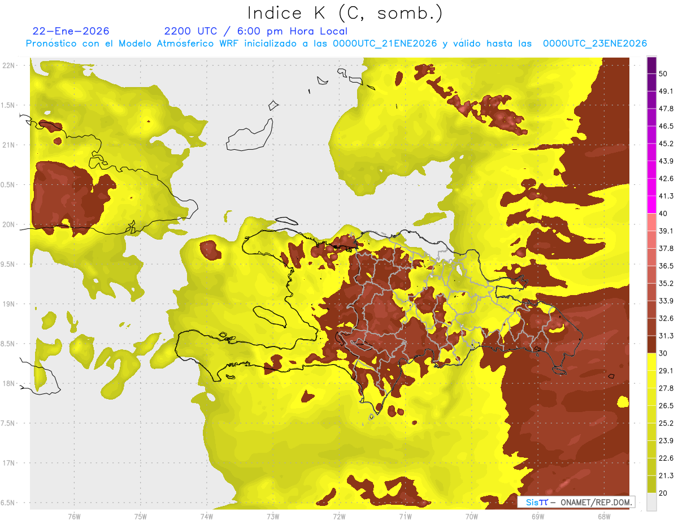The height and width of the screenshot is (524, 678).
Task: Select the dark brown colorbar segment between 30 and 31.3
Action: click(651, 344)
